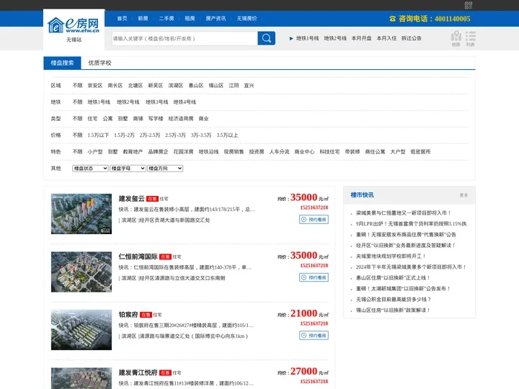Open the 建发青江悦府 title link

pos(138,372)
